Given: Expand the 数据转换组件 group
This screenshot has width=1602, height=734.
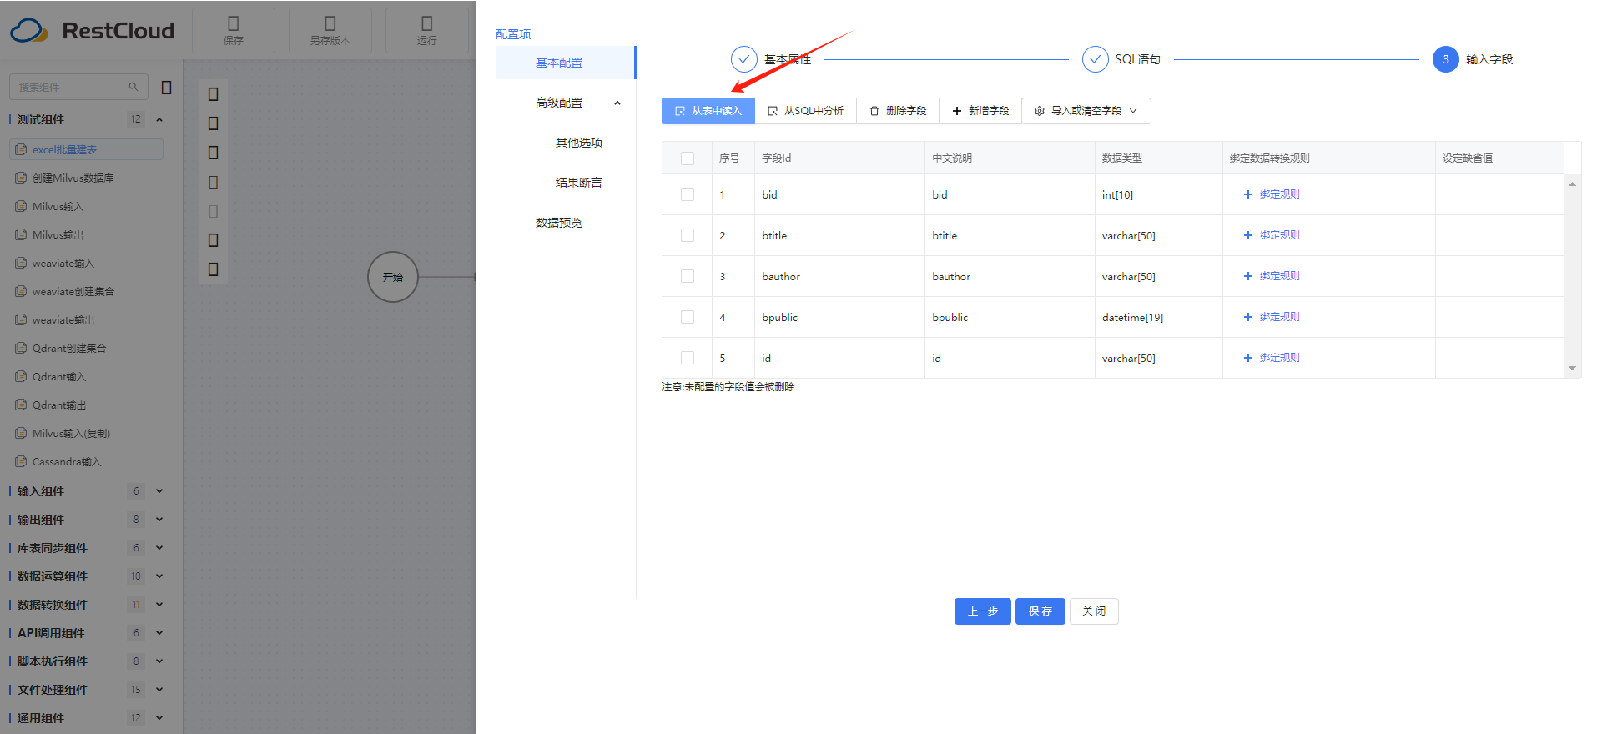Looking at the screenshot, I should coord(159,605).
